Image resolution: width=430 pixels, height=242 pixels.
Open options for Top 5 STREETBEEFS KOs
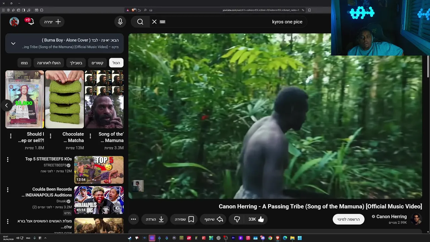(7, 160)
